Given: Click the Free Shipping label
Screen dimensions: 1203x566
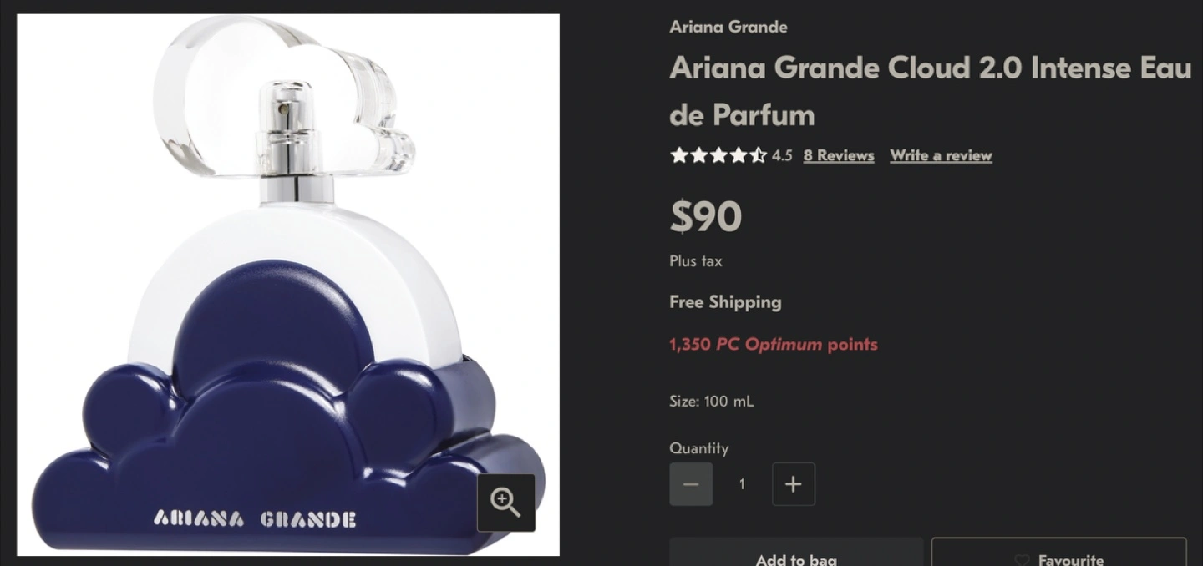Looking at the screenshot, I should [x=725, y=302].
